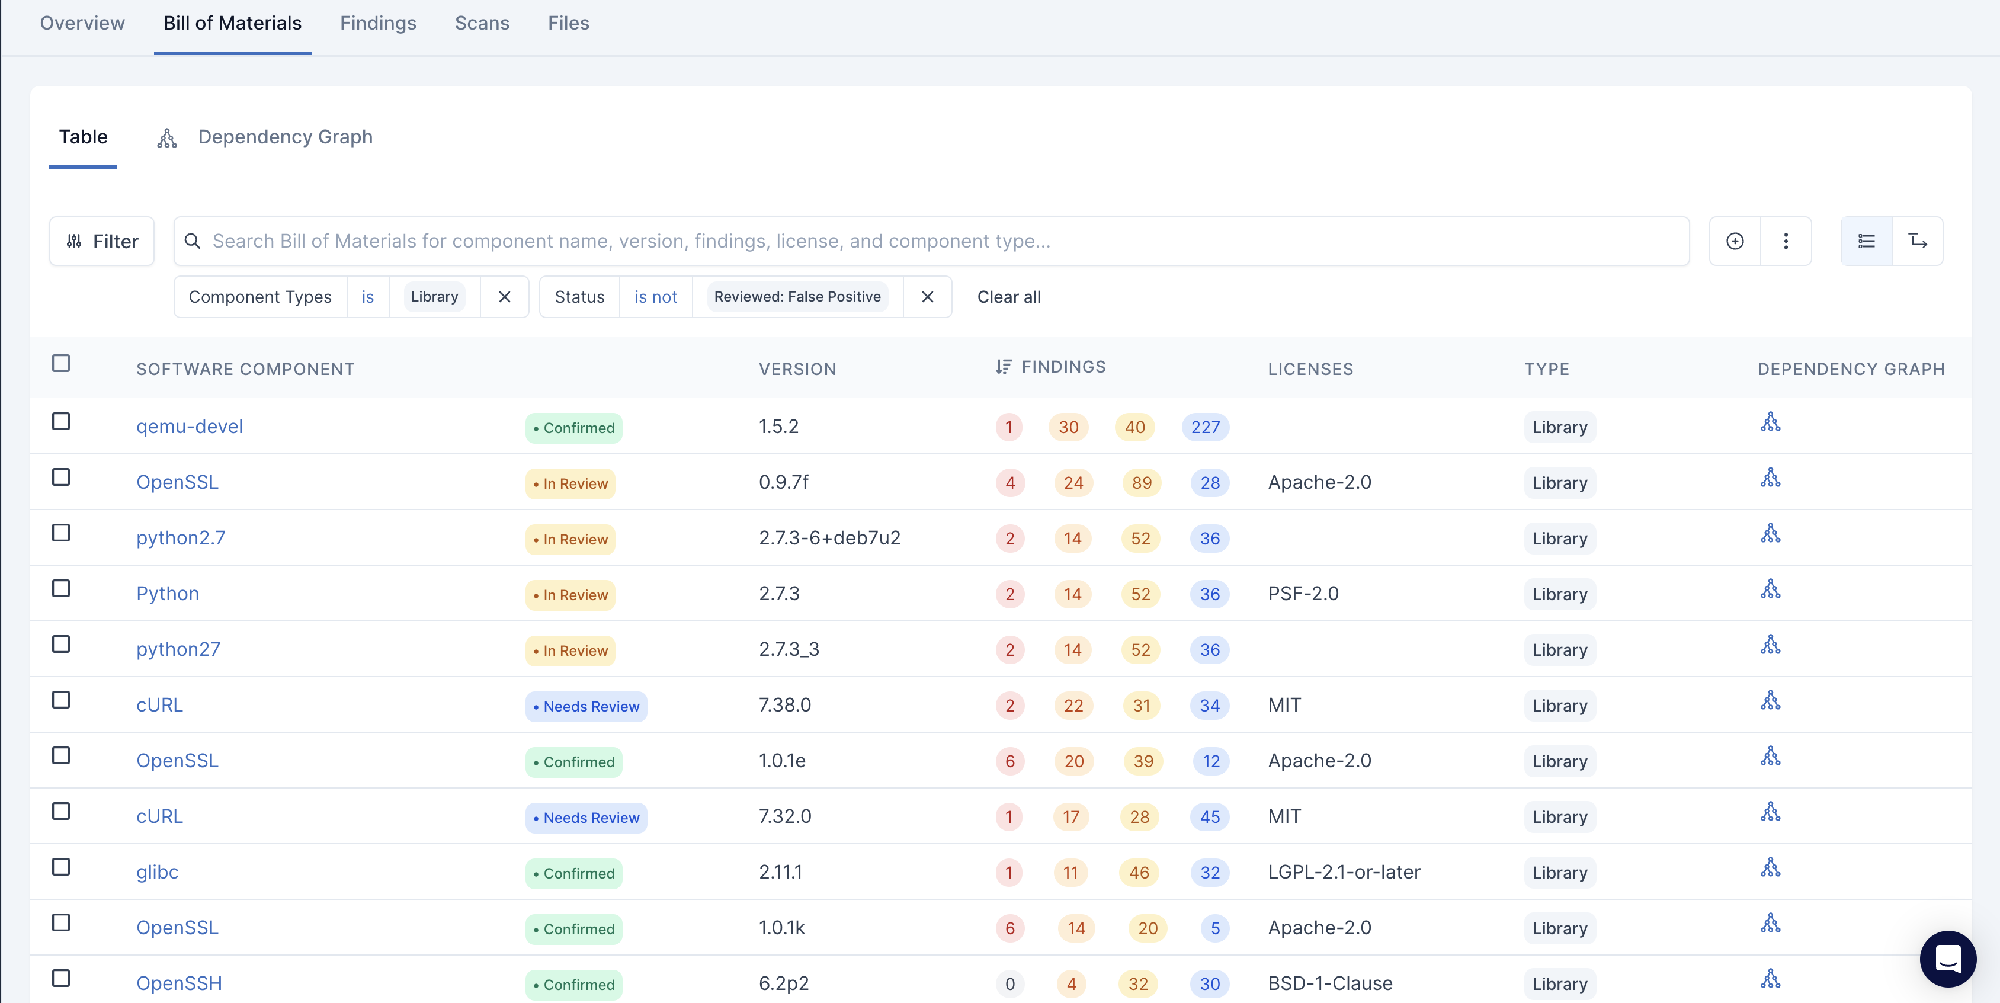Focus the Bill of Materials search field
This screenshot has height=1003, width=2000.
(x=932, y=242)
